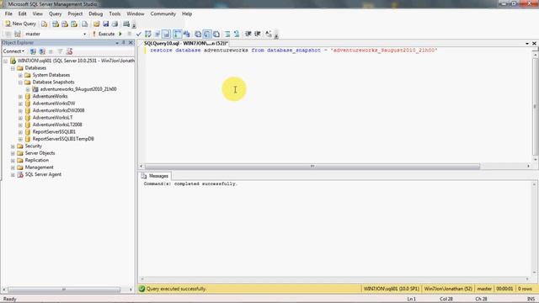Viewport: 539px width, 303px height.
Task: Click the Execute button
Action: [x=104, y=34]
